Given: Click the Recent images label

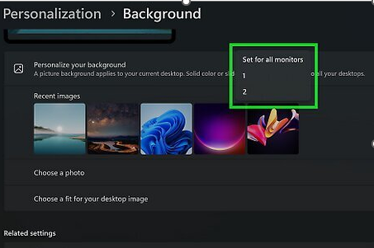Looking at the screenshot, I should 57,96.
